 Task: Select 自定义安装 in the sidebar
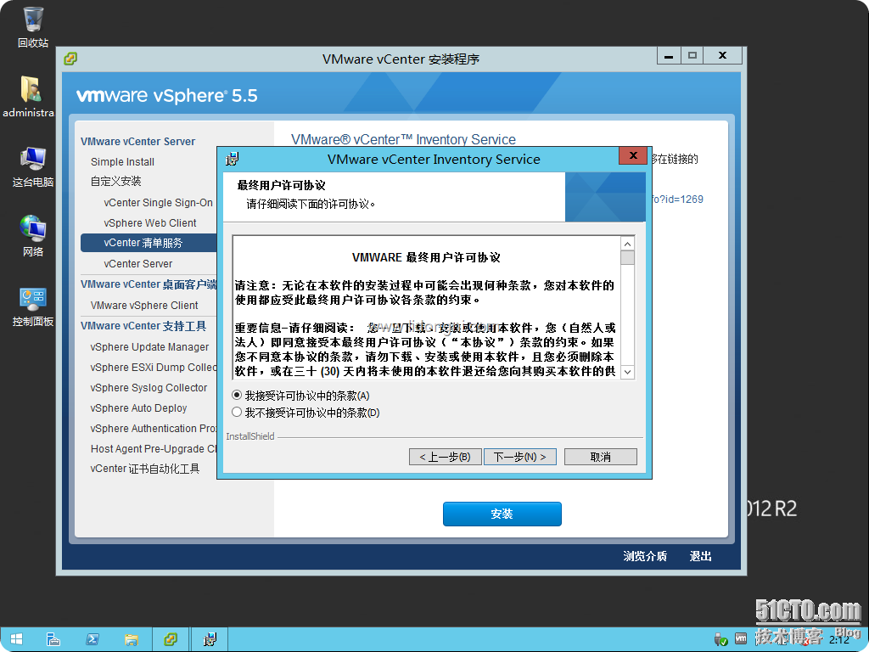[x=115, y=182]
